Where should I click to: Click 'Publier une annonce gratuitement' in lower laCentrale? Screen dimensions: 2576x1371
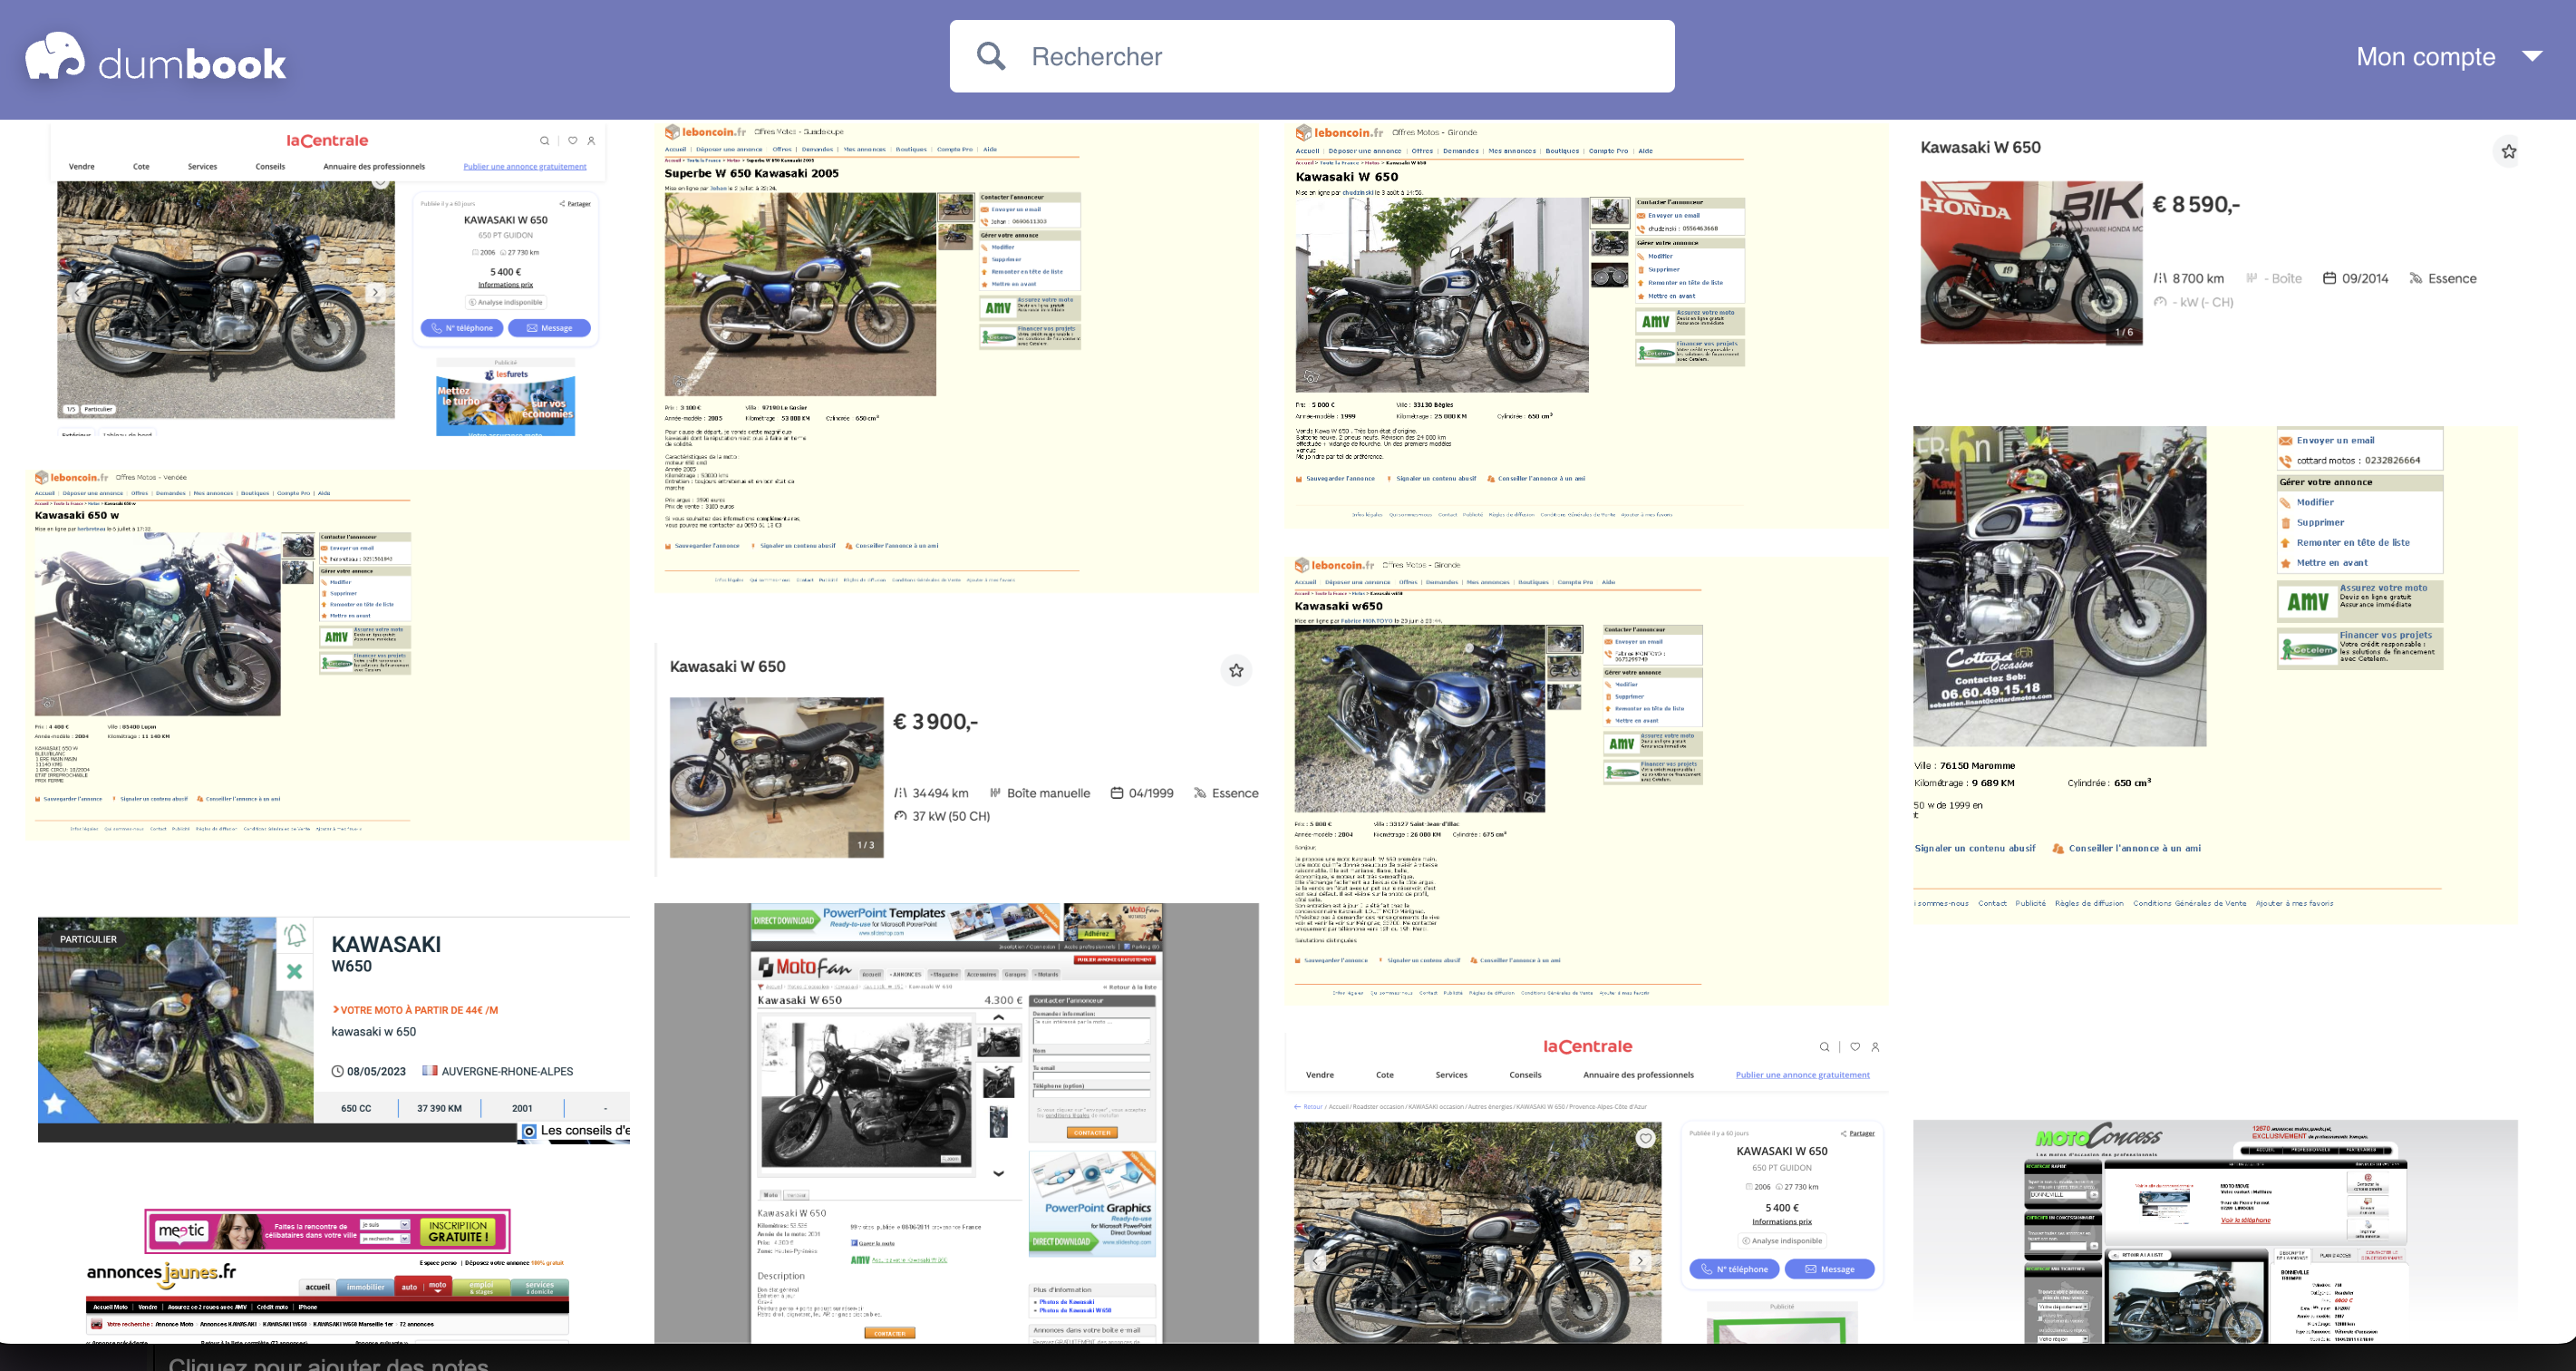(1802, 1074)
